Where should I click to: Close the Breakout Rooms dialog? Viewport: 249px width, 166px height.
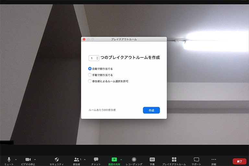pos(84,39)
